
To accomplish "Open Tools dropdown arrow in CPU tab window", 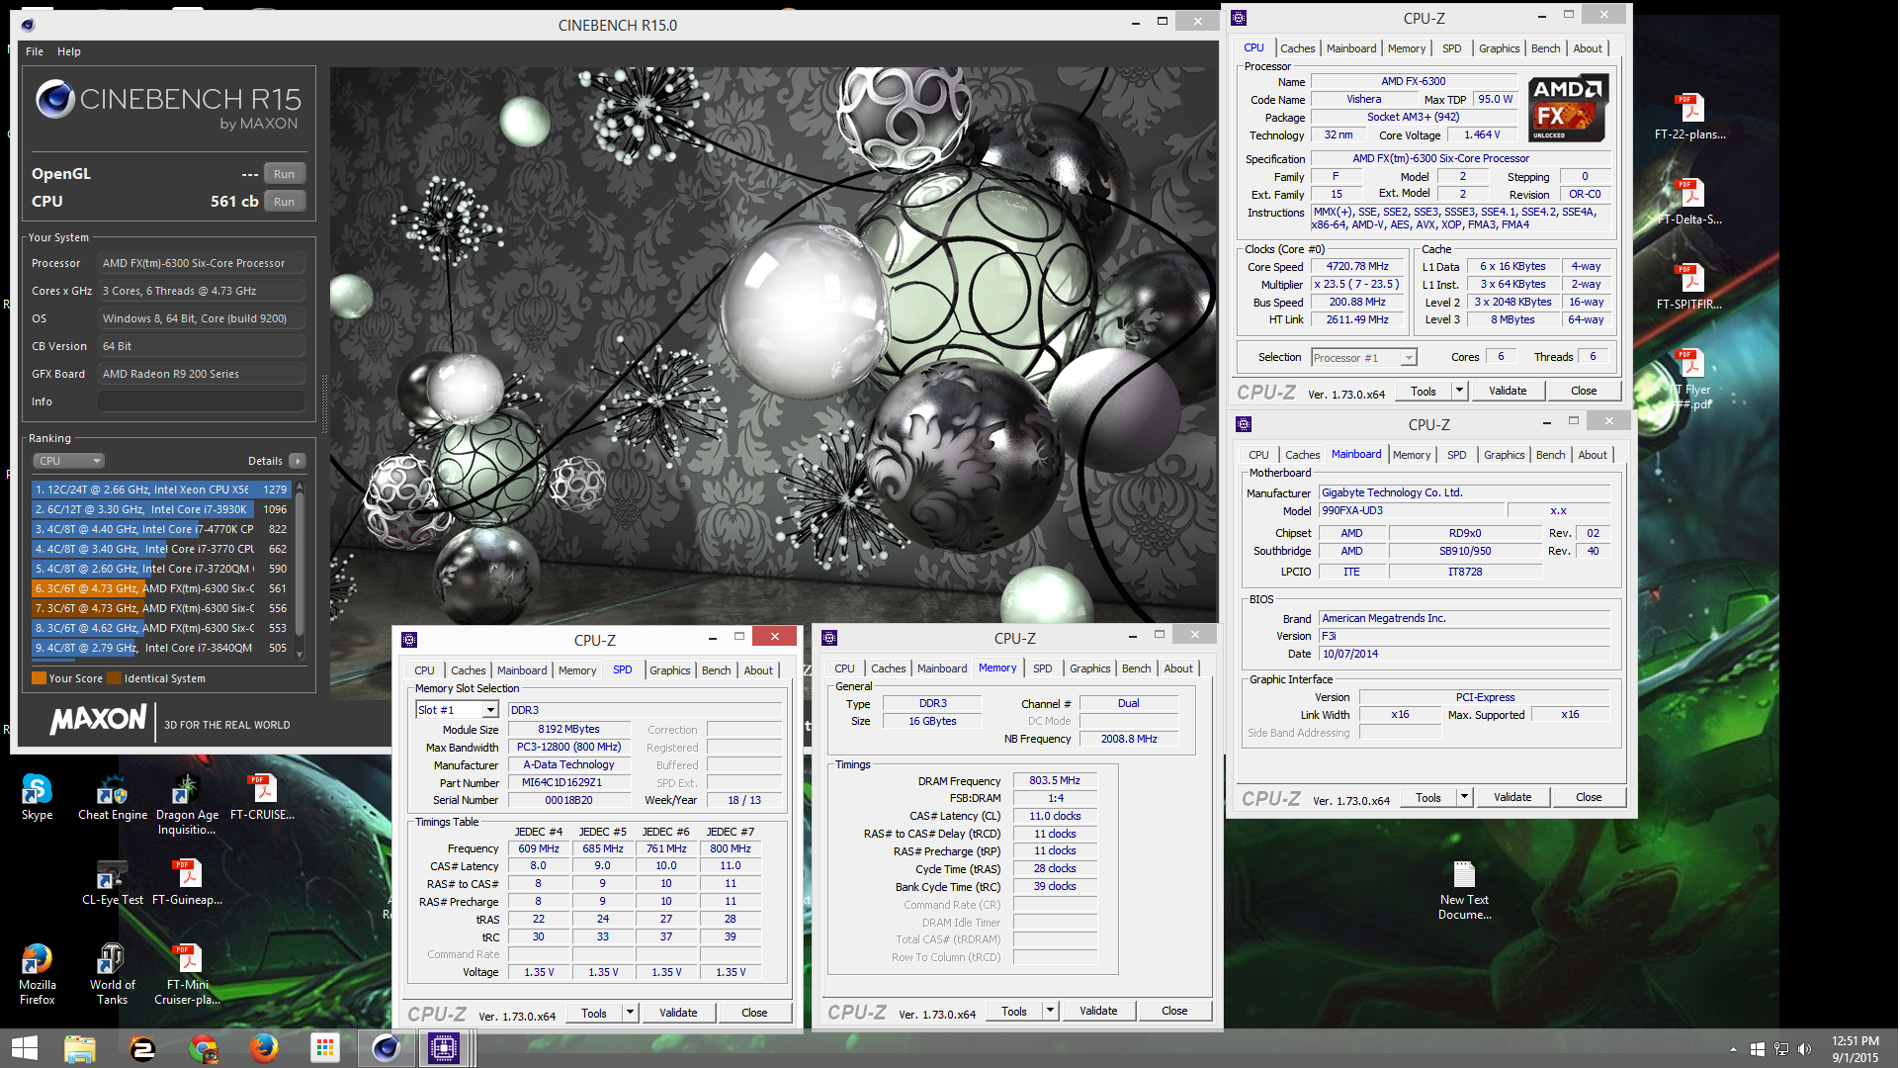I will click(x=1459, y=391).
